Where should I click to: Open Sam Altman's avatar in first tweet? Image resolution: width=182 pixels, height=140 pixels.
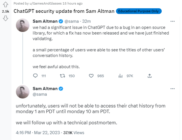coord(23,25)
